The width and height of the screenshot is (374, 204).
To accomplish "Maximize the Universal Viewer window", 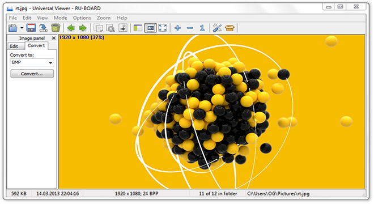I will (341, 7).
